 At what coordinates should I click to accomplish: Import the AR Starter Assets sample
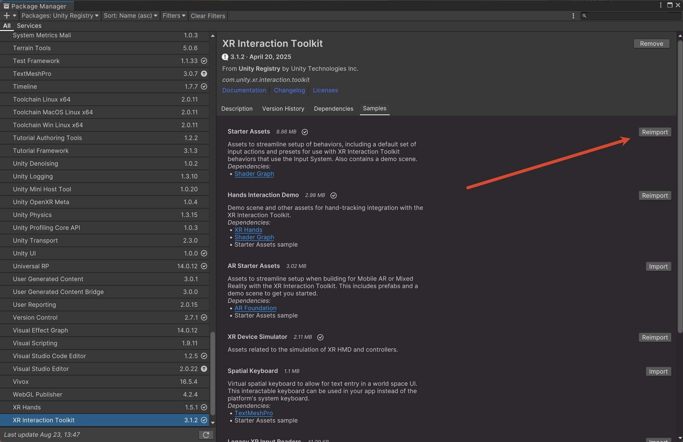658,266
